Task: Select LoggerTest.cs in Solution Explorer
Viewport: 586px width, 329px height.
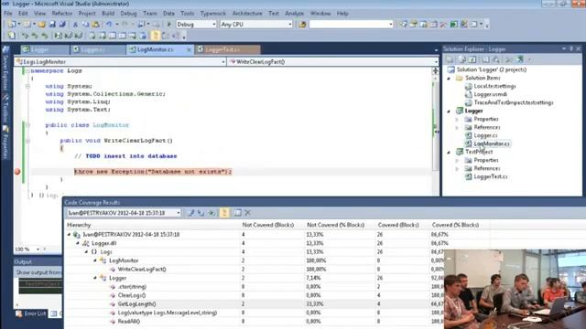Action: tap(490, 176)
